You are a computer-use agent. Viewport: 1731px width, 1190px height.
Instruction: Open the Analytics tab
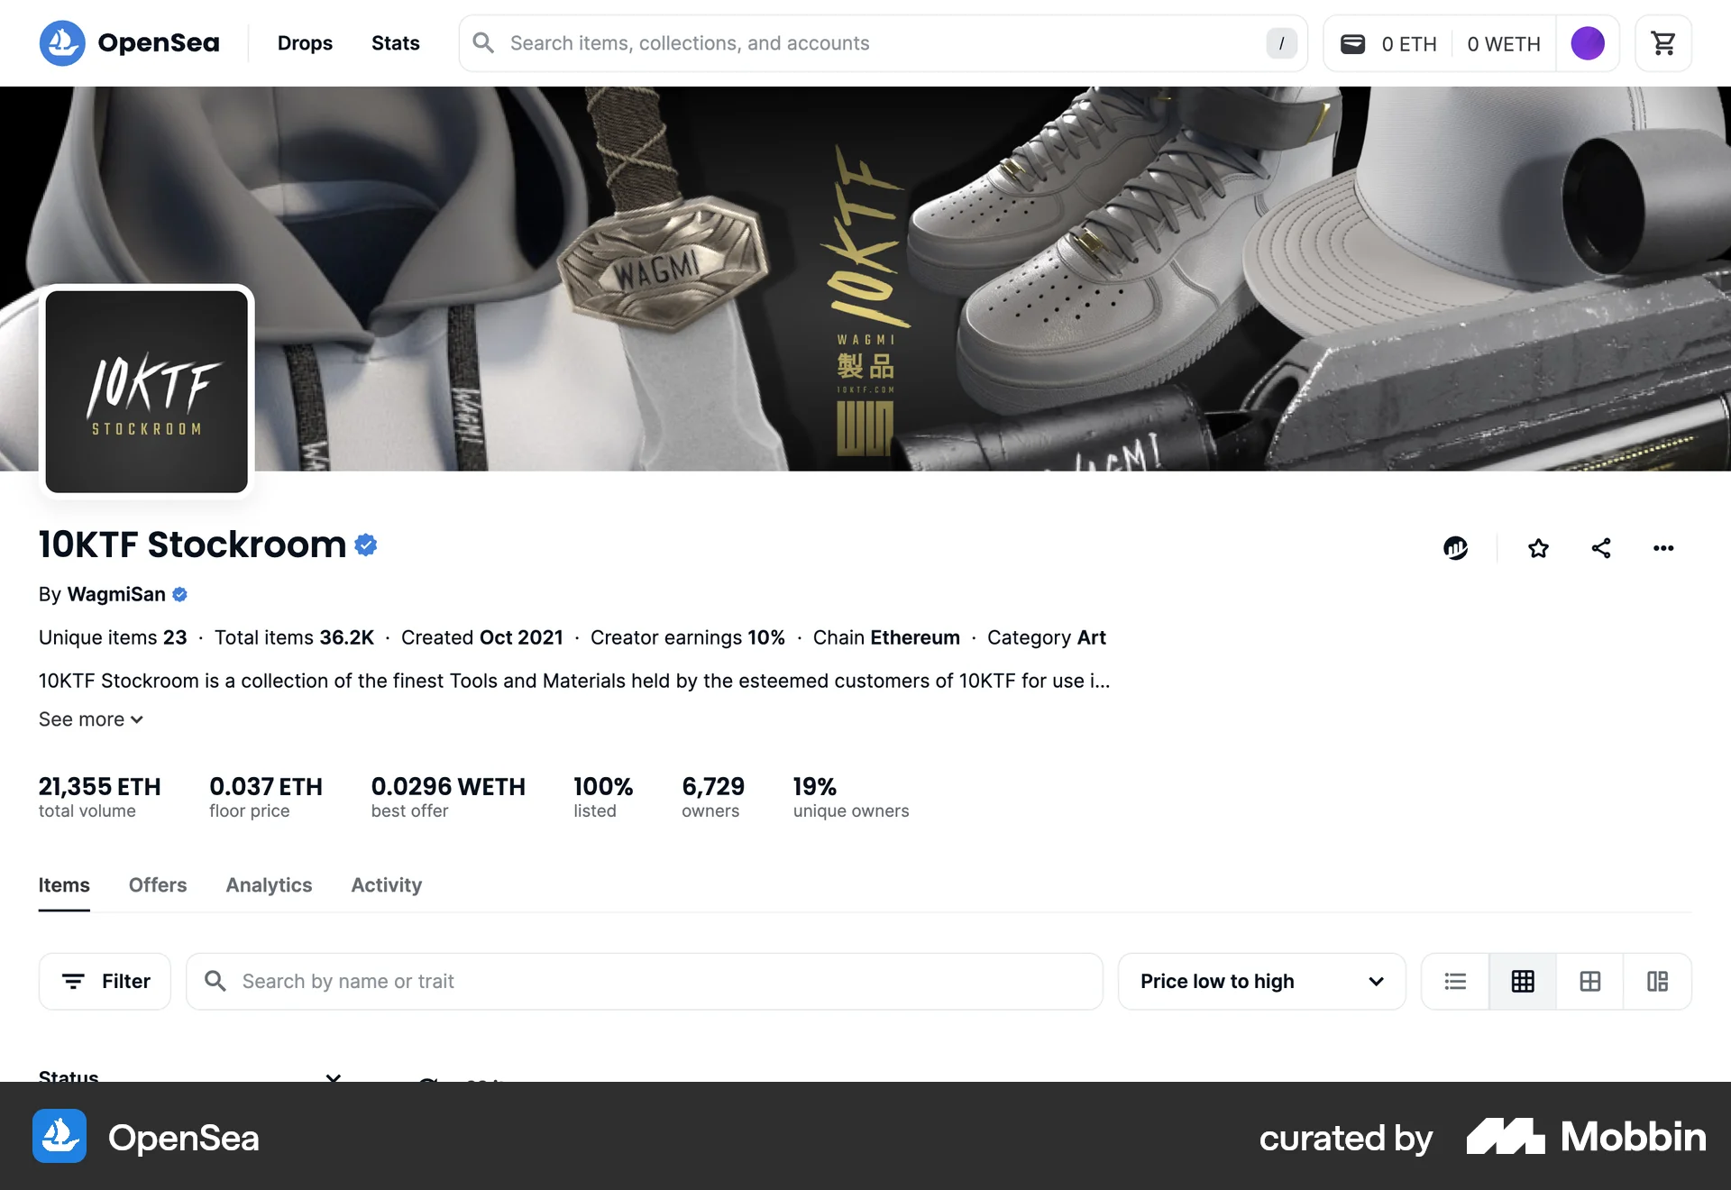[269, 885]
